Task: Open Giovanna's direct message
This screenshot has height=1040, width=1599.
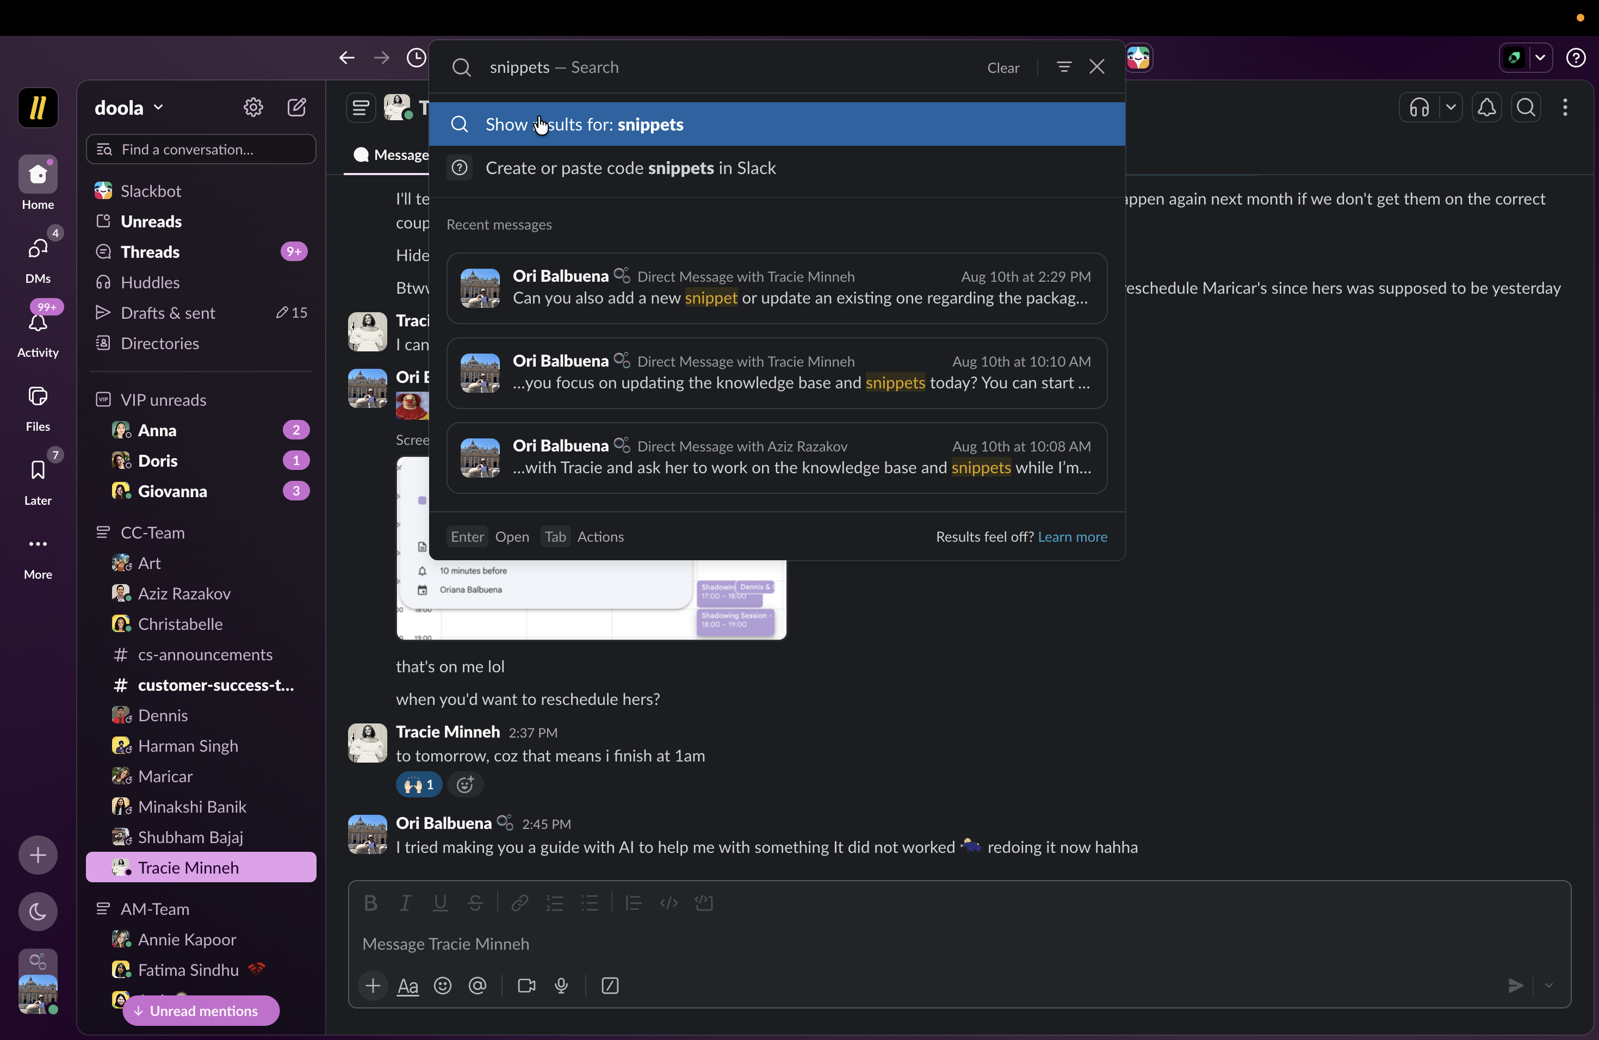Action: pos(201,491)
